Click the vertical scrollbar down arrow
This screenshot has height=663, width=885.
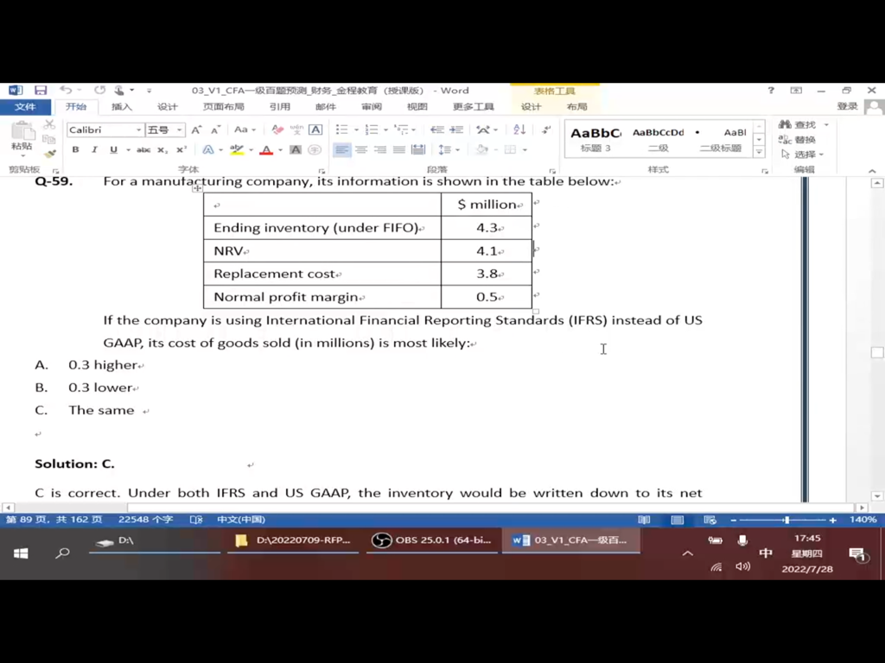pyautogui.click(x=876, y=496)
